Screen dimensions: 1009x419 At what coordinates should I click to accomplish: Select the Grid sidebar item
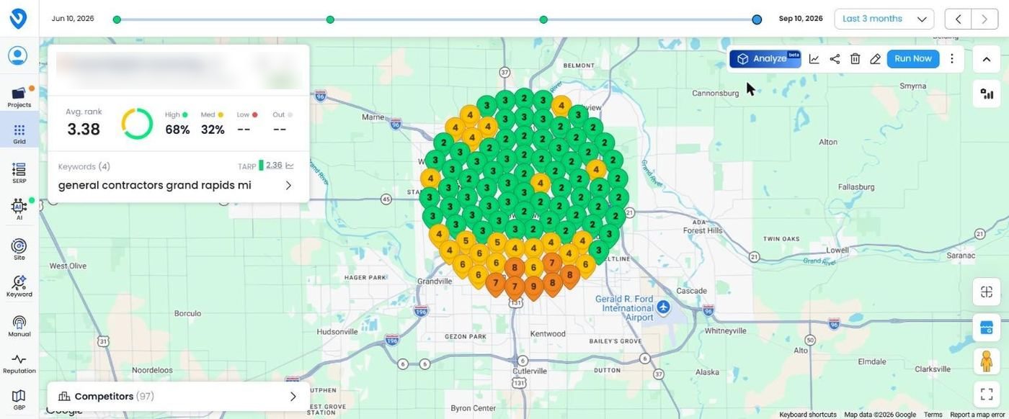(x=19, y=133)
